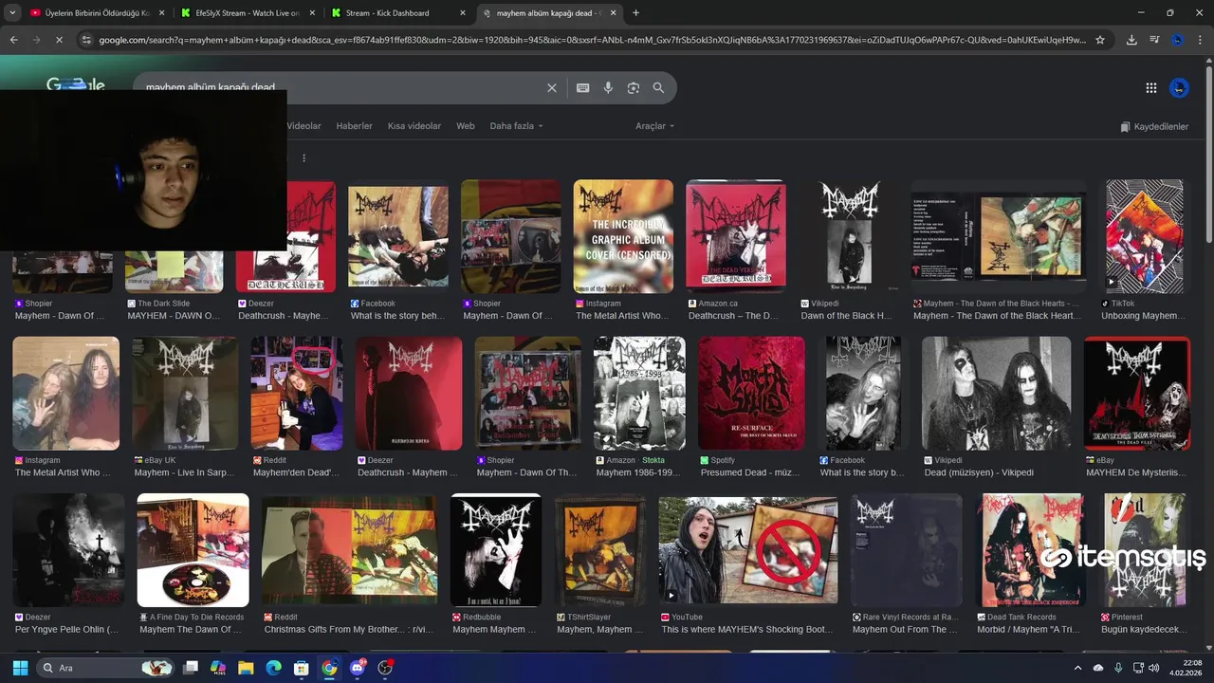Switch to the Videolar tab

(x=303, y=126)
